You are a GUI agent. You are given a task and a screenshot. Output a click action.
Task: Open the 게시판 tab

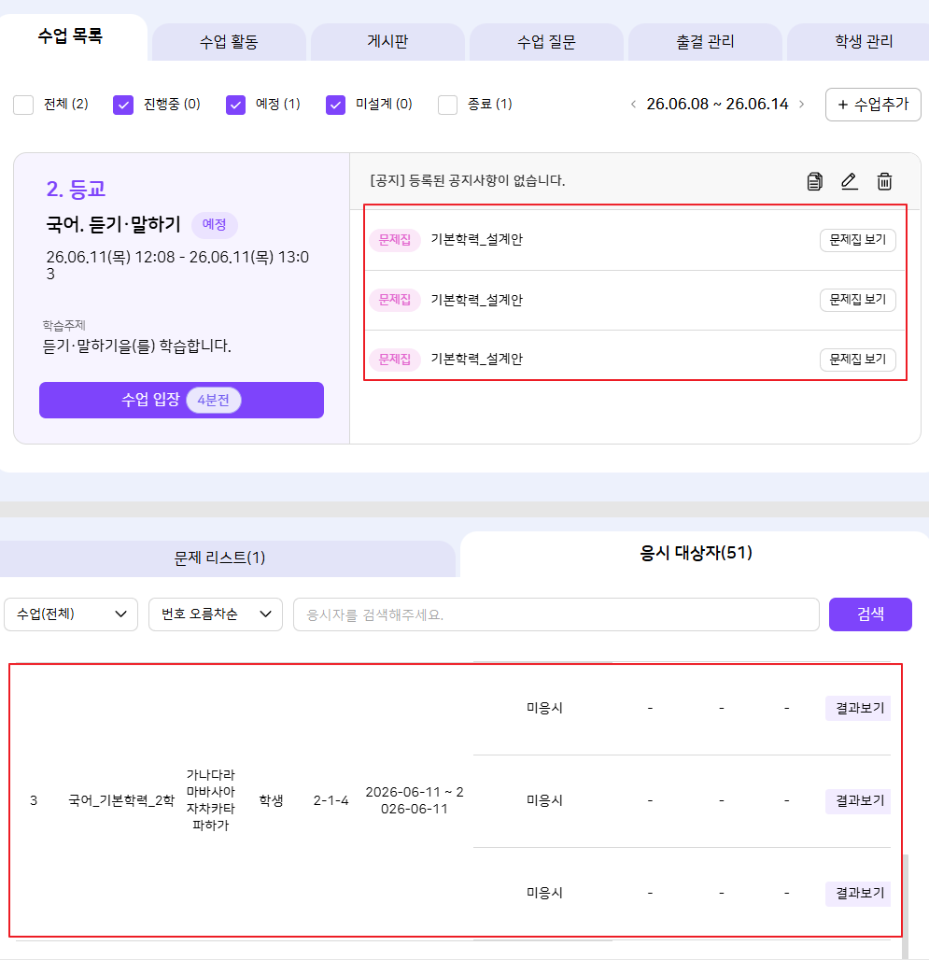pyautogui.click(x=387, y=42)
